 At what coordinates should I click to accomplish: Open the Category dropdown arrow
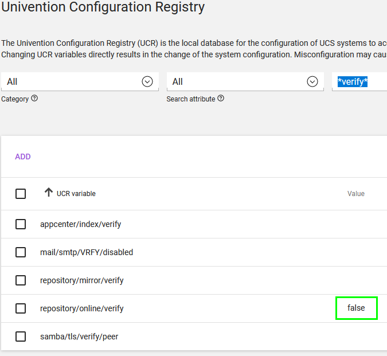coord(147,81)
